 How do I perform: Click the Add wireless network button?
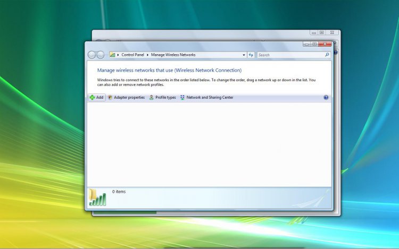click(x=97, y=98)
